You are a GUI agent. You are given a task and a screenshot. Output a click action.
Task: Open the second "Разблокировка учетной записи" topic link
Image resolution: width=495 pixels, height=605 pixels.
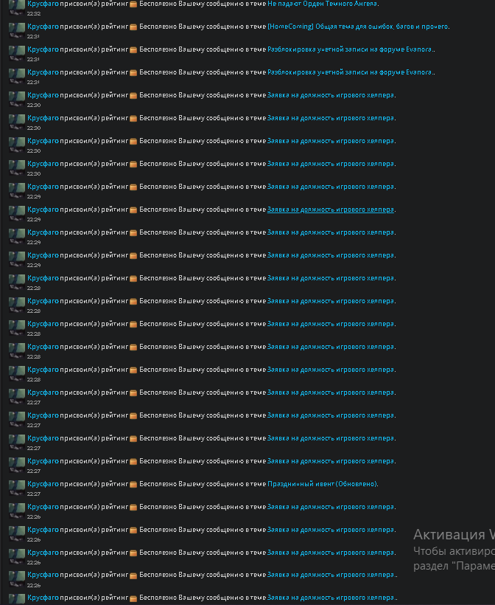(349, 72)
